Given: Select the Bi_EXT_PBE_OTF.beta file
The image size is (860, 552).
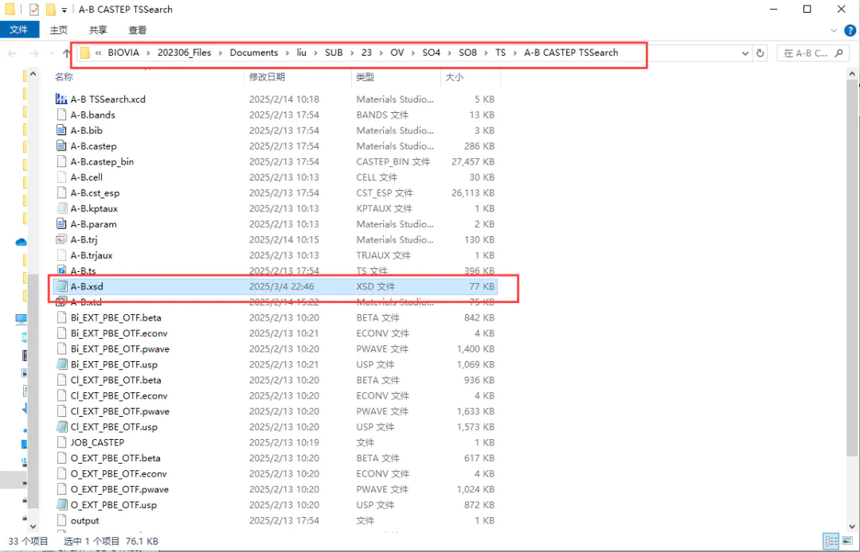Looking at the screenshot, I should click(115, 317).
